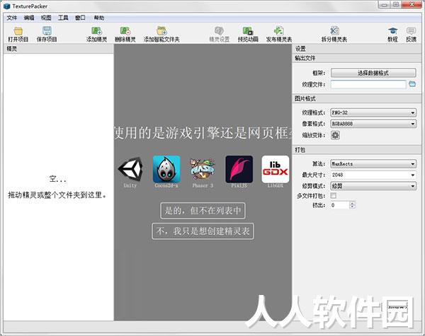
Task: Choose the PixiJS framework logo
Action: click(x=239, y=170)
